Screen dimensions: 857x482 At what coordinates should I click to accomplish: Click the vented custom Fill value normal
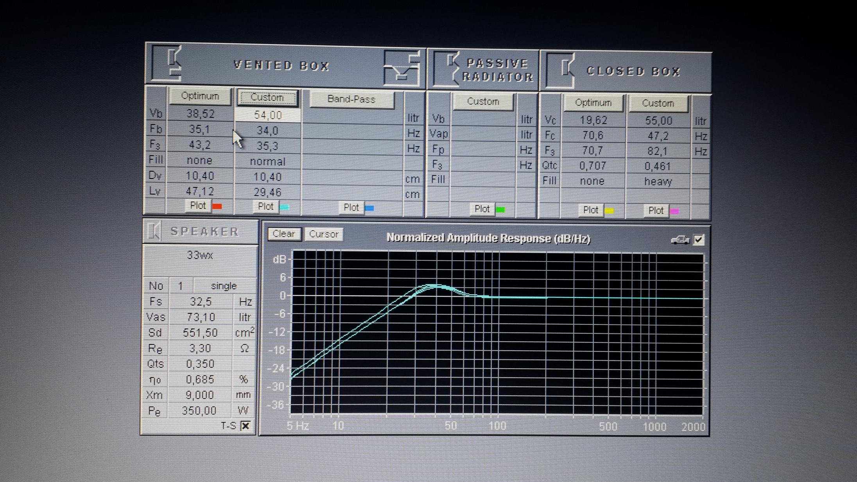point(267,161)
